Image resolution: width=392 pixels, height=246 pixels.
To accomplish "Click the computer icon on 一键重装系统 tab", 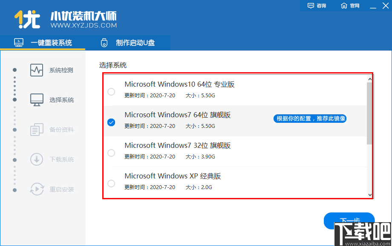I will click(19, 42).
